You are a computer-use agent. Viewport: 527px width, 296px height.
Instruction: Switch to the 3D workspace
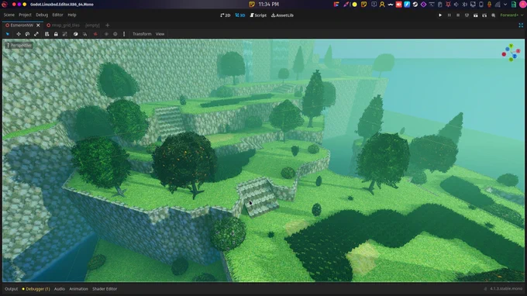(x=240, y=15)
